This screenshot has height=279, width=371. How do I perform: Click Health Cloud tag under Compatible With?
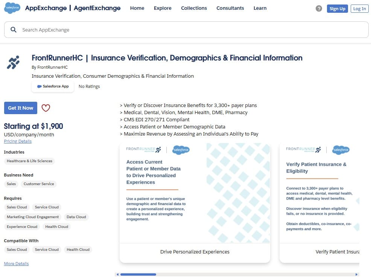pyautogui.click(x=78, y=249)
